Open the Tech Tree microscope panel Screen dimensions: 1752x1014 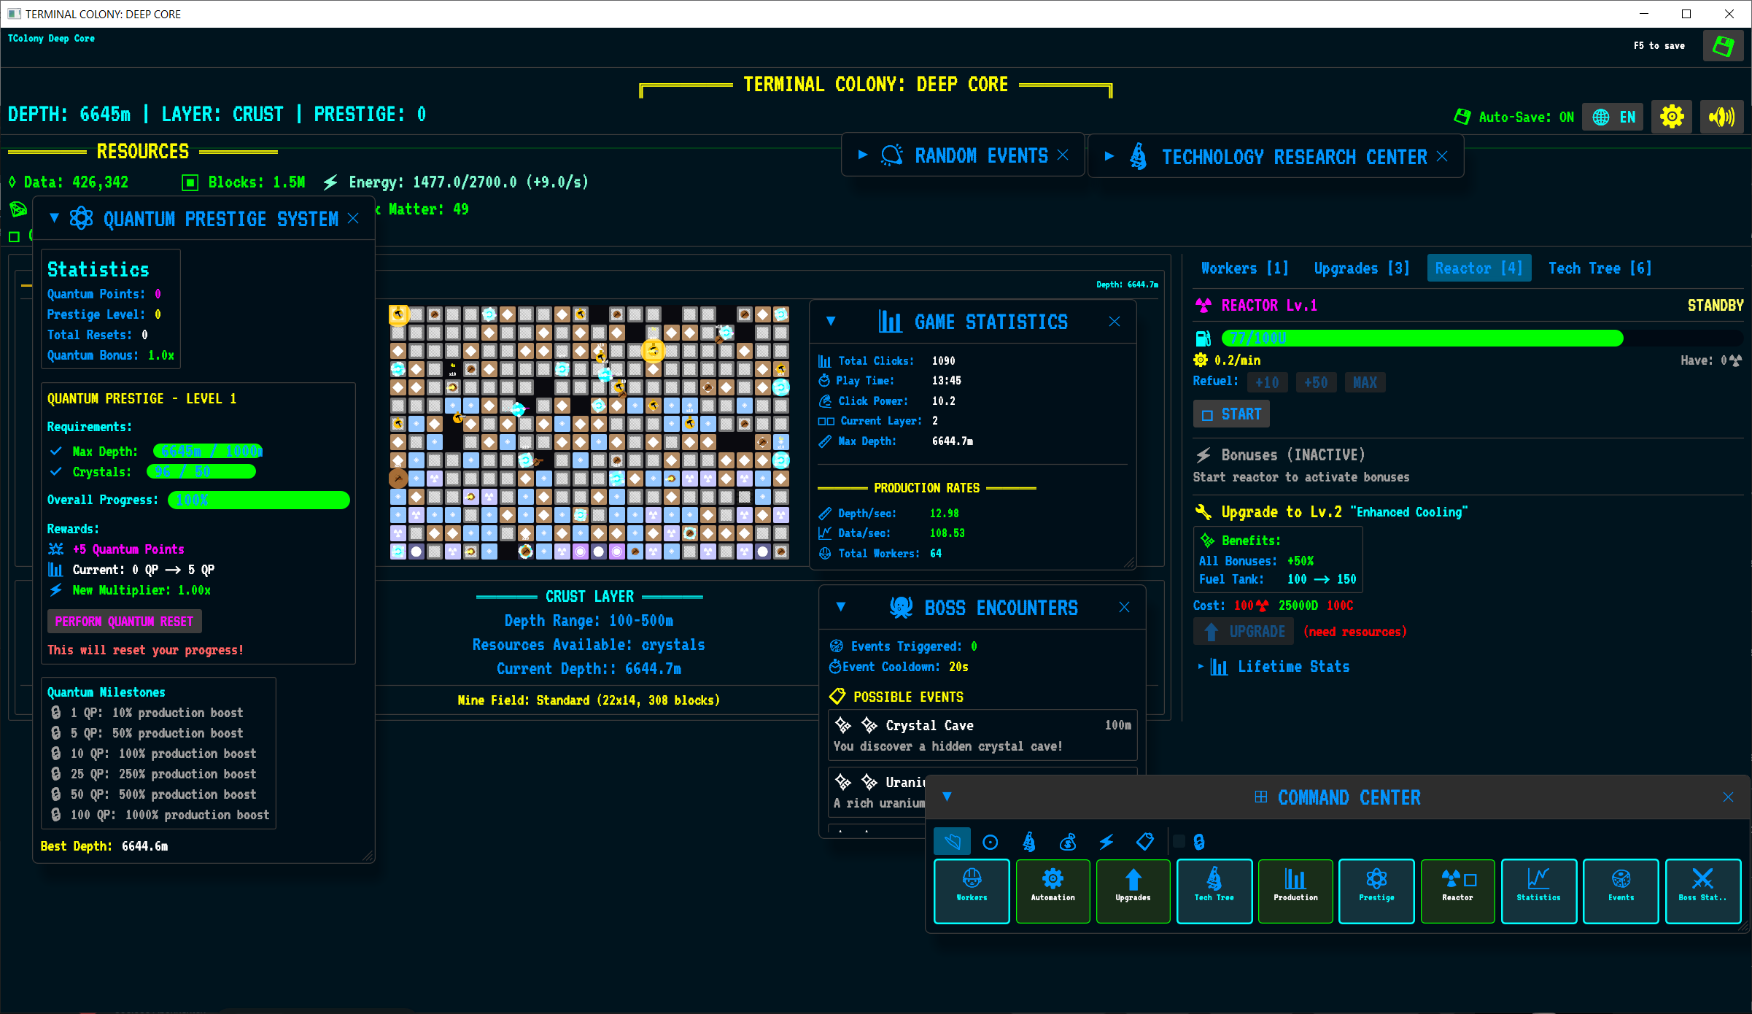tap(1214, 891)
